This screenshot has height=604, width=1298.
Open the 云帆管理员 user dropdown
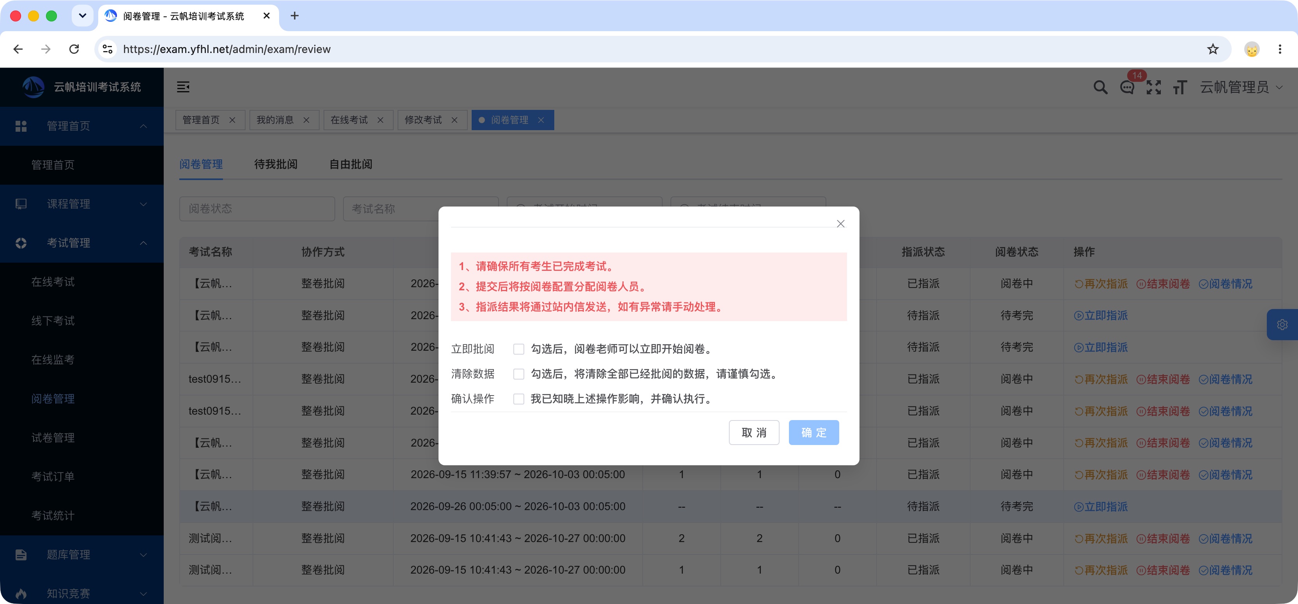pyautogui.click(x=1241, y=87)
